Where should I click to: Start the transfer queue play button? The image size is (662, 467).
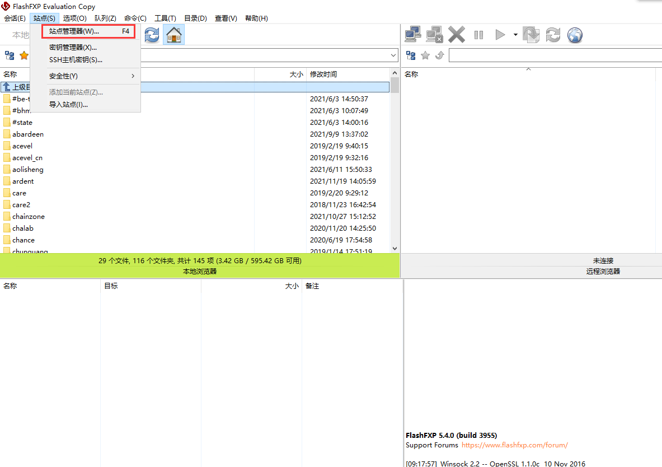pos(500,35)
